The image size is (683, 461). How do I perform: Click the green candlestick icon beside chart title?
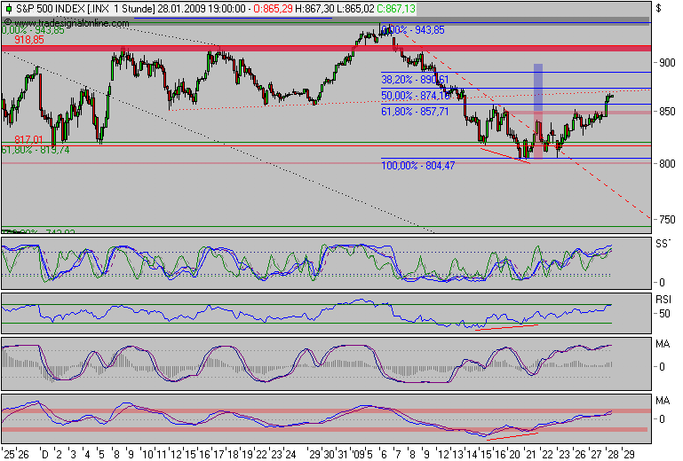(x=8, y=9)
